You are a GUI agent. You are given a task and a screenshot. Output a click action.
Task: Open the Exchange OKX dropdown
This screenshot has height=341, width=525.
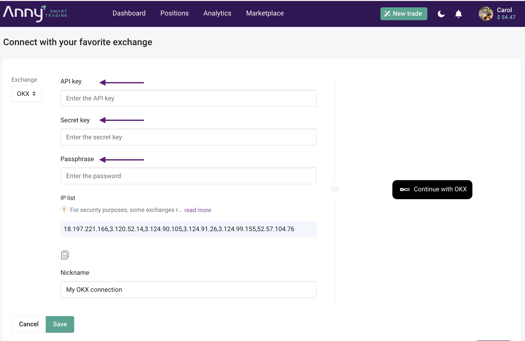pos(27,94)
